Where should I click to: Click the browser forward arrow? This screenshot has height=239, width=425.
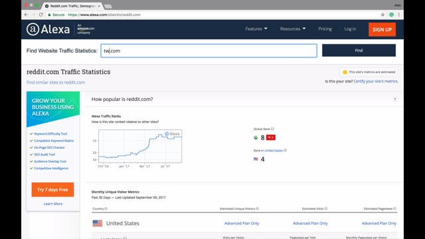[x=33, y=15]
